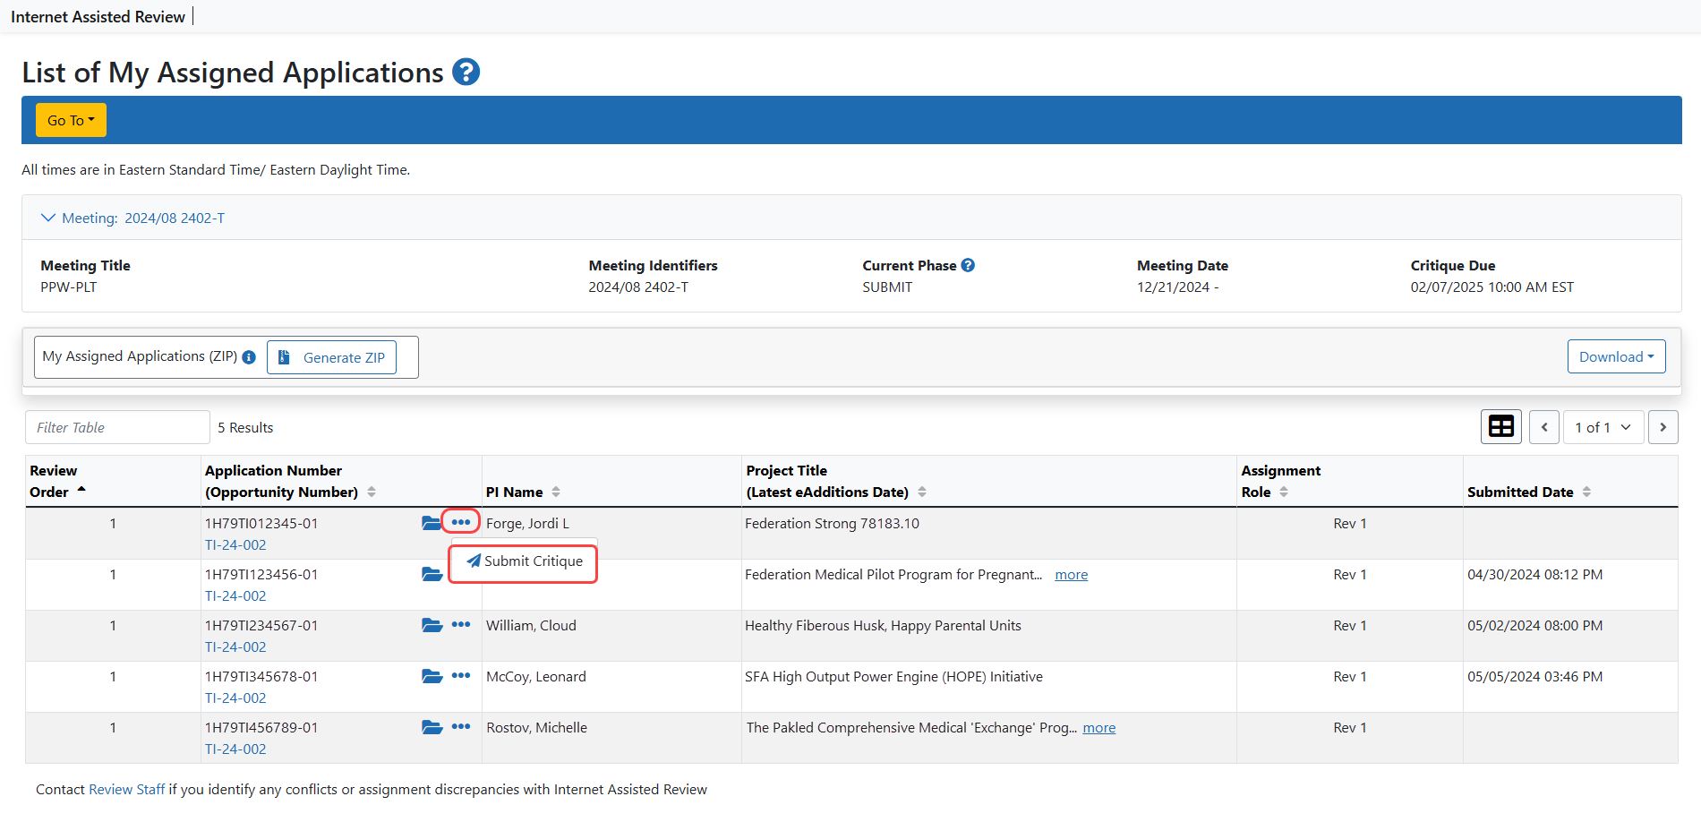The height and width of the screenshot is (822, 1701).
Task: Open TI-24-002 link under 1H79TI123456-01
Action: click(x=235, y=595)
